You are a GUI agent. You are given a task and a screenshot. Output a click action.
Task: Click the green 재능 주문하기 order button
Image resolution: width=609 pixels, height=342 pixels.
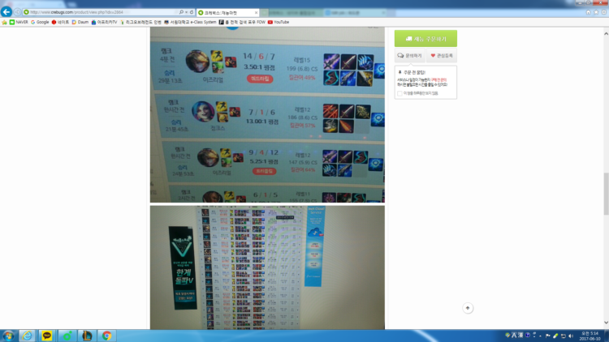pyautogui.click(x=425, y=39)
